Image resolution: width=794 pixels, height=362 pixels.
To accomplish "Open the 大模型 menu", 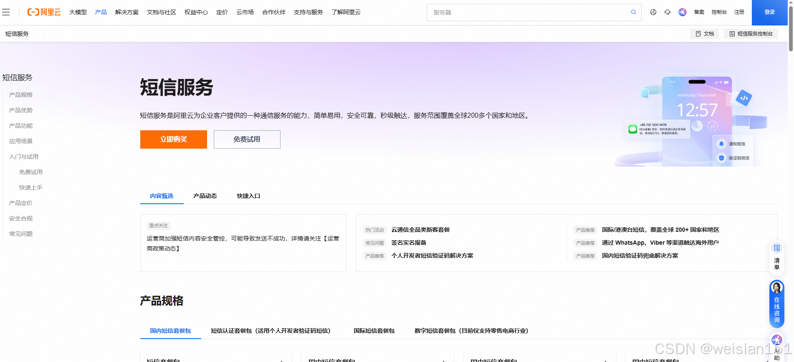I will click(x=78, y=12).
